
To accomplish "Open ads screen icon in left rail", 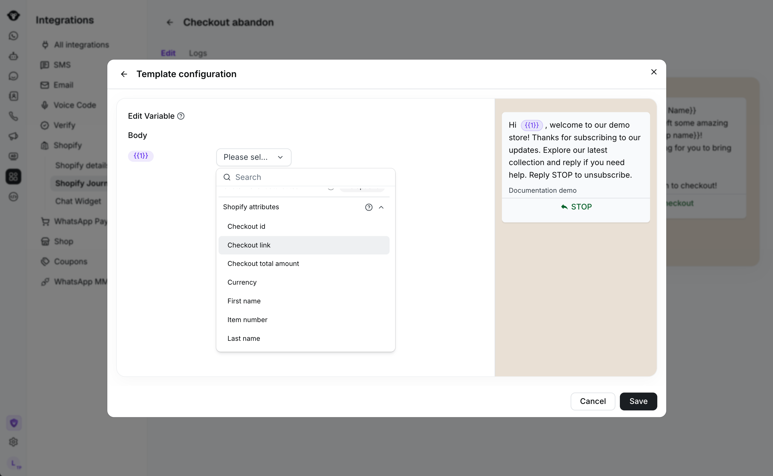I will pyautogui.click(x=13, y=156).
